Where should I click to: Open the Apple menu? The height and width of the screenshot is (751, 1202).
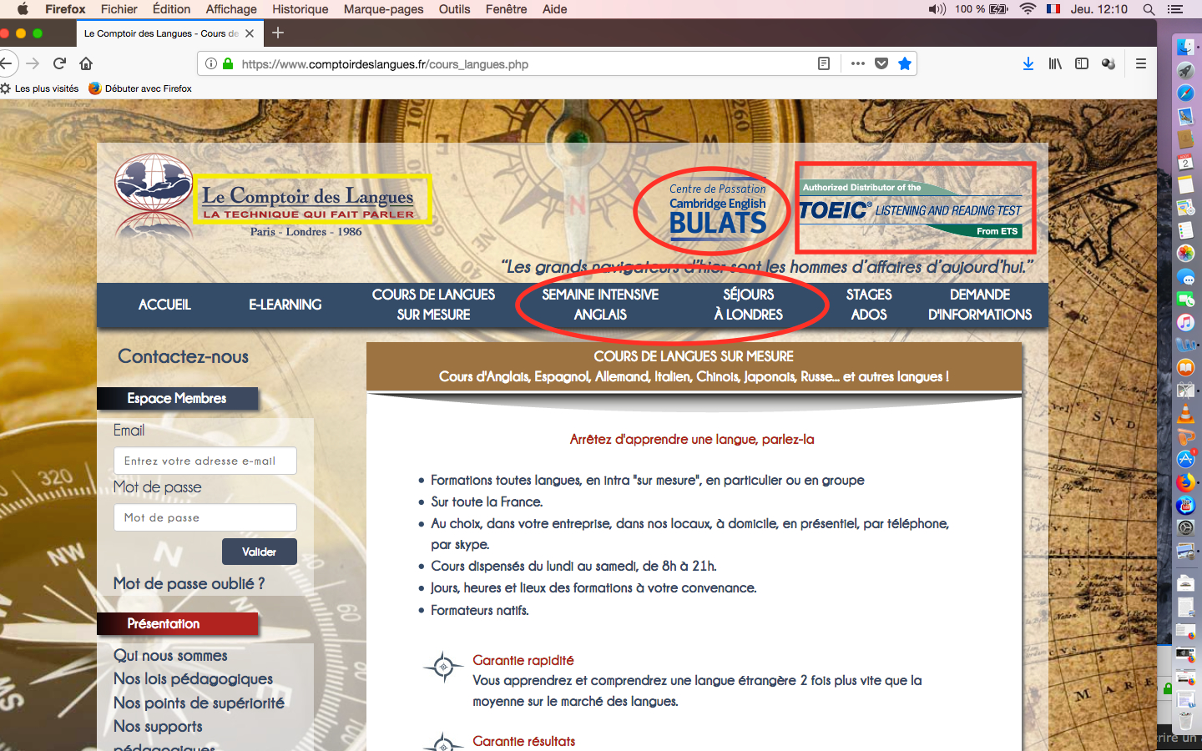(x=23, y=9)
